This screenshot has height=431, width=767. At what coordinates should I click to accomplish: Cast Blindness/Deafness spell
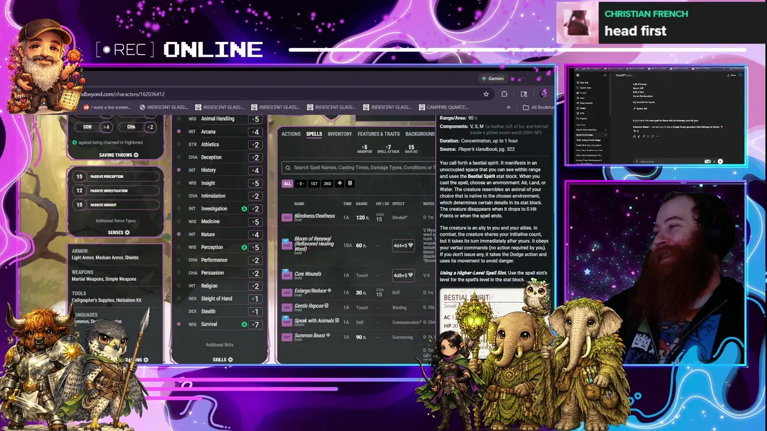click(287, 218)
